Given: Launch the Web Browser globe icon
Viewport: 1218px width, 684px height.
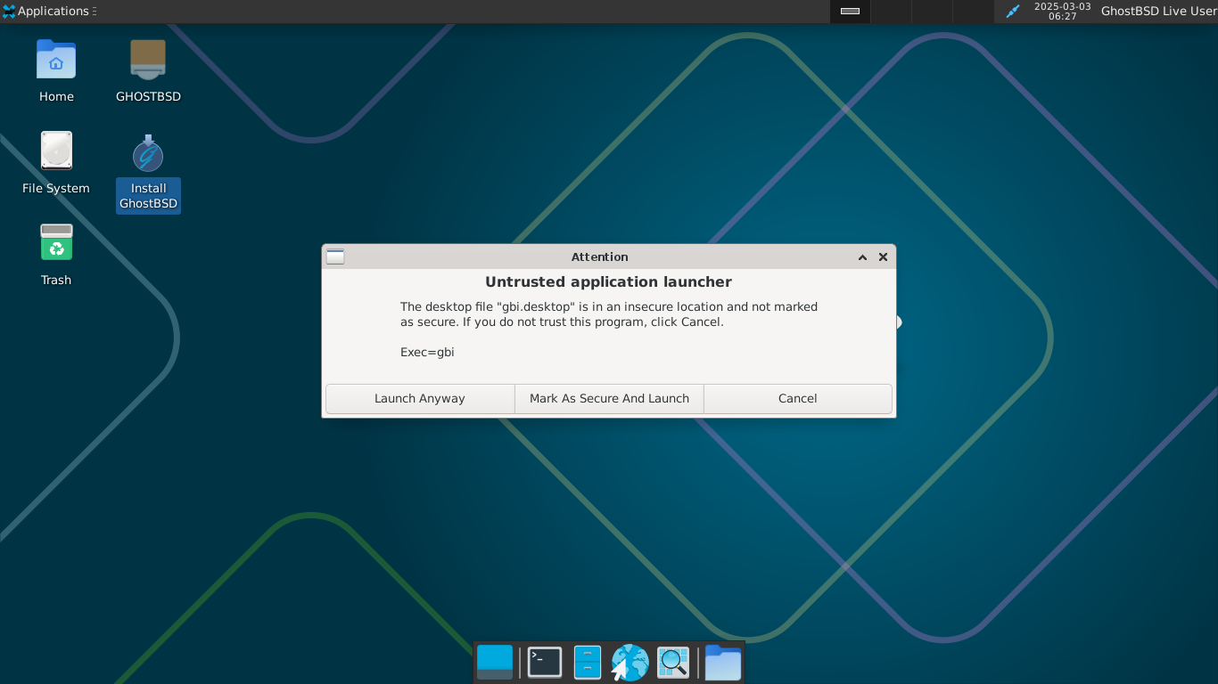Looking at the screenshot, I should pos(630,663).
